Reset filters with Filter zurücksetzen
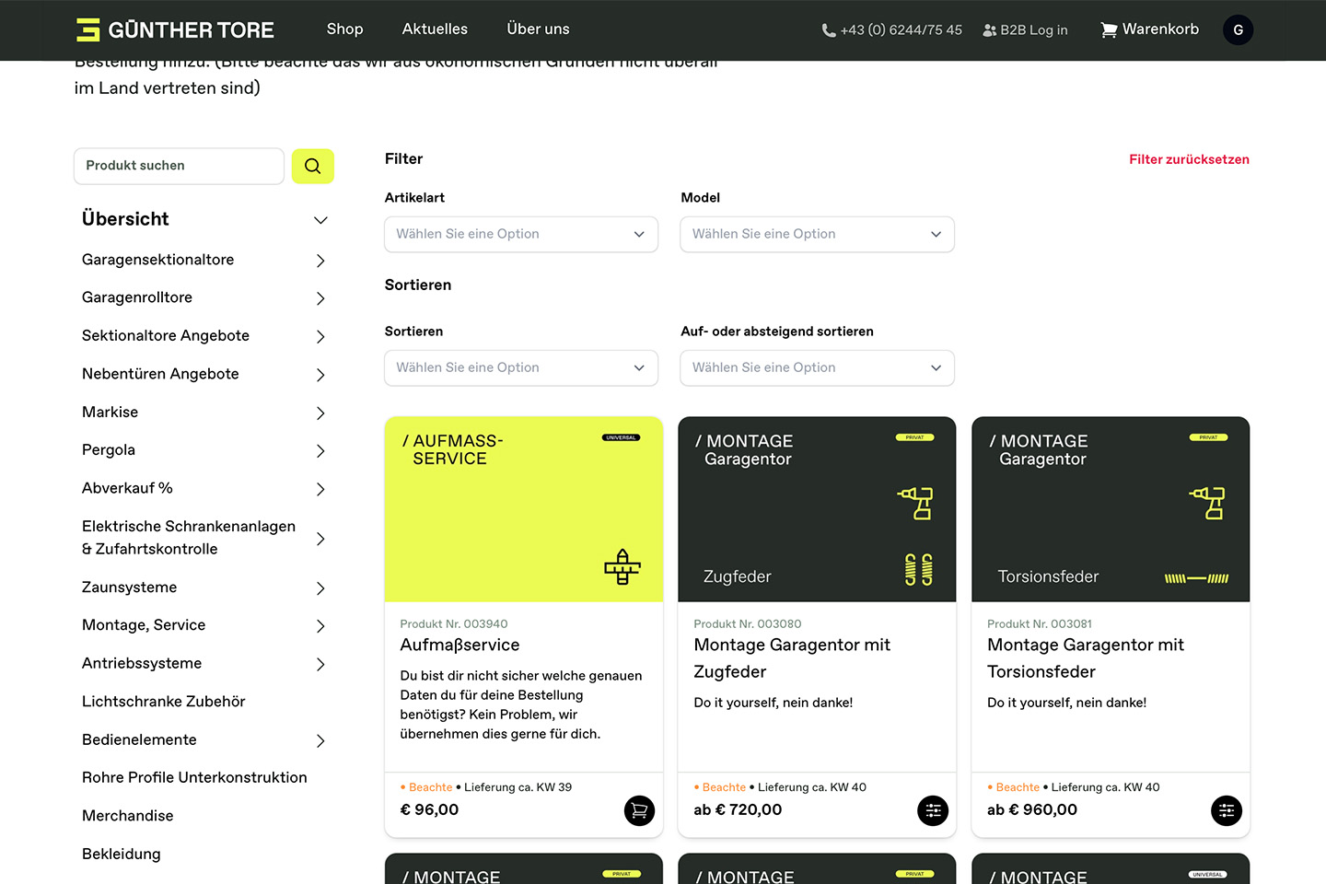Screen dimensions: 1326x884 1188,159
